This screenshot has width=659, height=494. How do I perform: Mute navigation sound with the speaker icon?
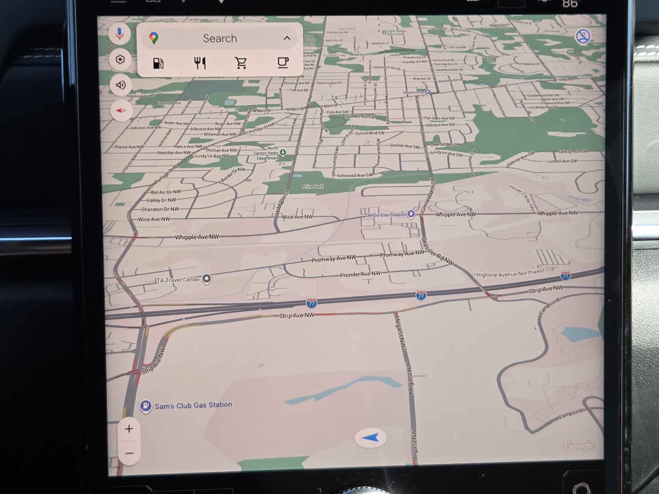(x=121, y=85)
